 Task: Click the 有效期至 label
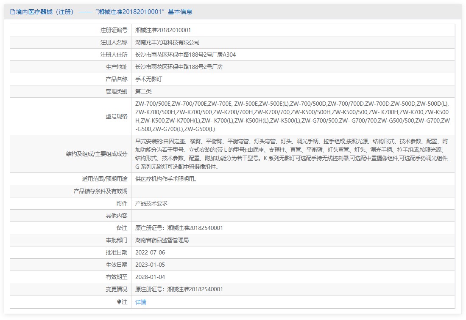click(117, 277)
